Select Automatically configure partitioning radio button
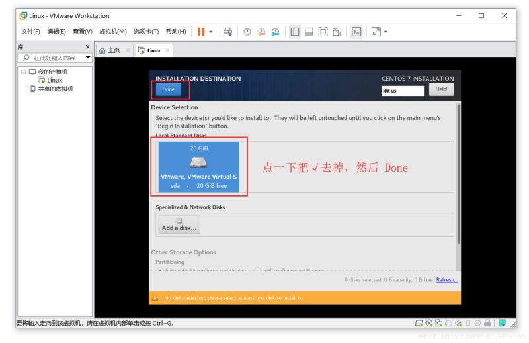The image size is (529, 343). click(160, 270)
